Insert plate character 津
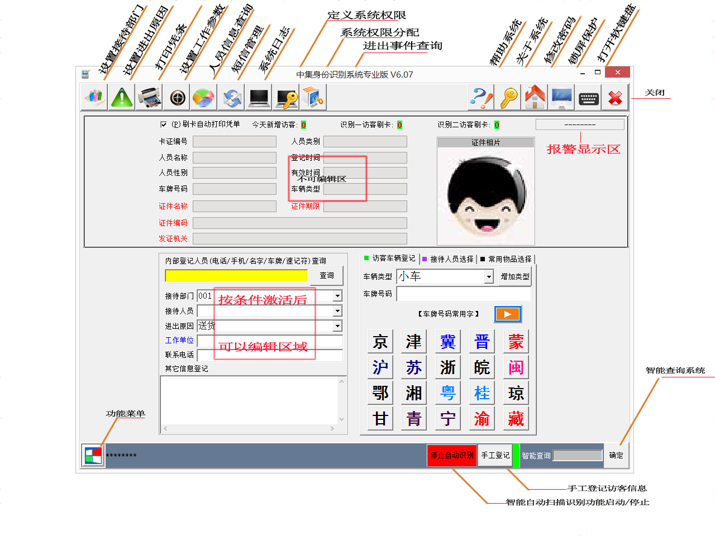The width and height of the screenshot is (715, 536). pos(414,342)
